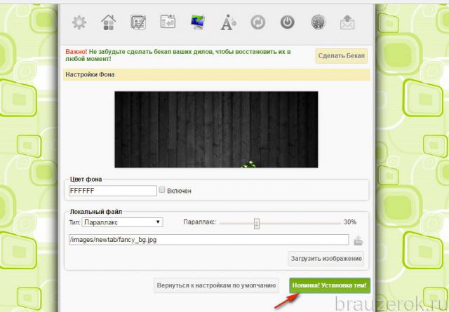Open the folder import settings icon
Image resolution: width=449 pixels, height=312 pixels.
click(x=168, y=22)
